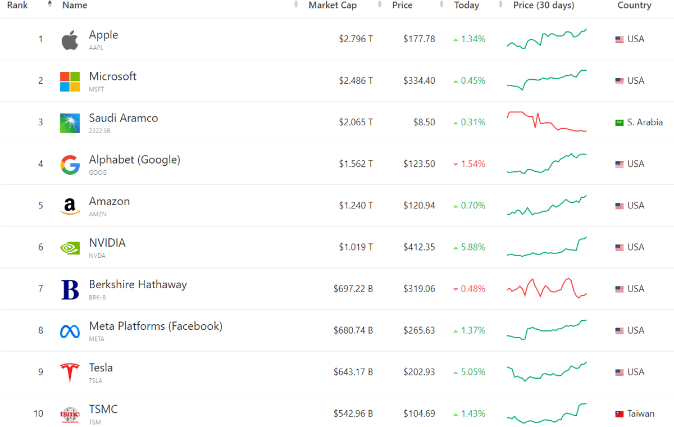Sort by Name using its sort arrows

(x=296, y=4)
